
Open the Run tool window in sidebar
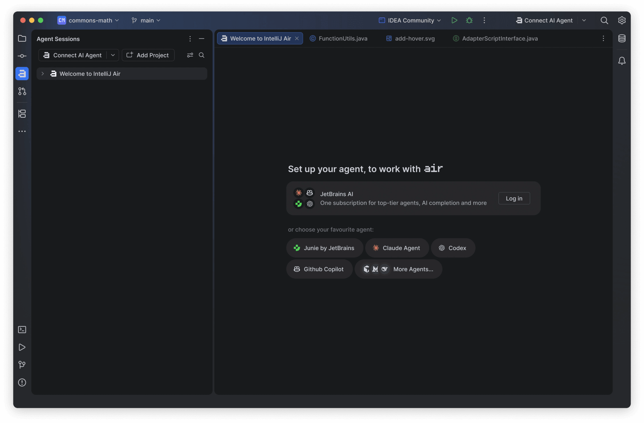tap(22, 347)
